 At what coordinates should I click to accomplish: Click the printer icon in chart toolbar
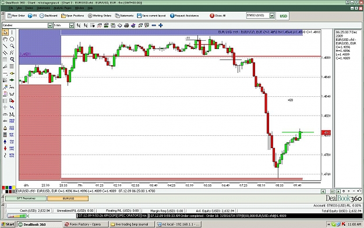(126, 25)
